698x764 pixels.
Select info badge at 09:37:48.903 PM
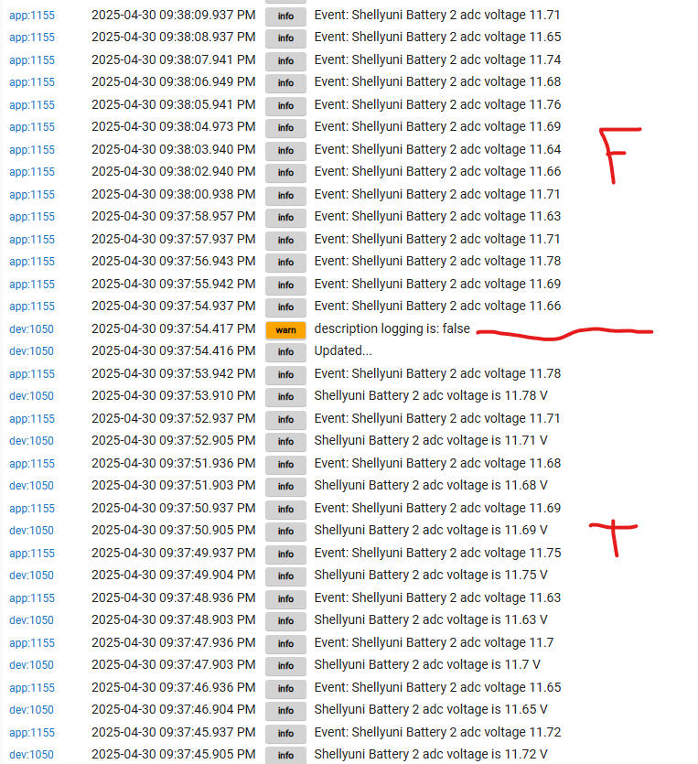point(285,620)
